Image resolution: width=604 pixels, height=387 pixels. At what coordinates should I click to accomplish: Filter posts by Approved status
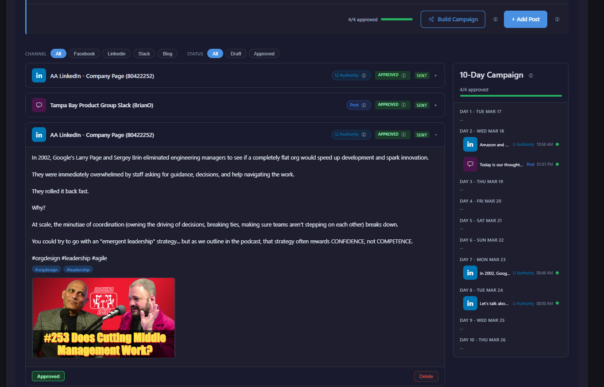click(x=264, y=54)
